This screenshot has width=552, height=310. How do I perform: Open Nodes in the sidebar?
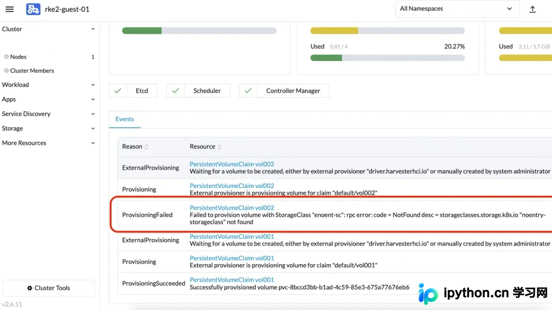[18, 57]
